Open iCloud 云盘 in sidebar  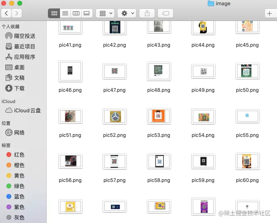(23, 111)
